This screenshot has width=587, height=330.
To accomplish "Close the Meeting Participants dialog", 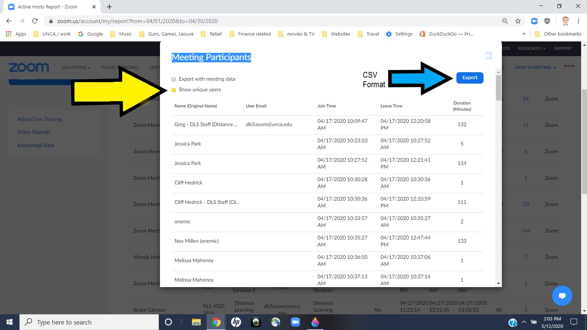I will [x=488, y=55].
